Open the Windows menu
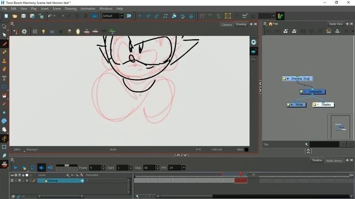Viewport: 355px width, 199px height. coord(106,9)
